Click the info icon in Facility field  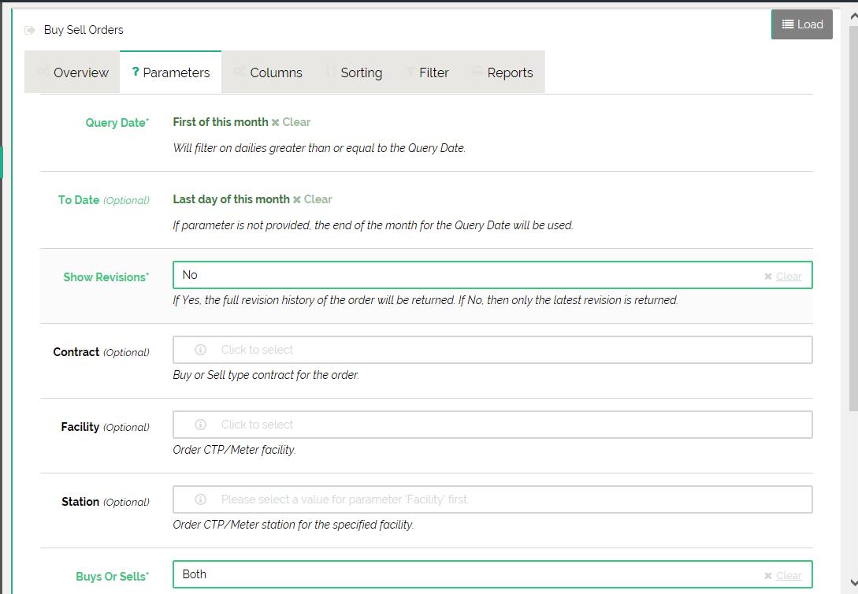coord(200,425)
